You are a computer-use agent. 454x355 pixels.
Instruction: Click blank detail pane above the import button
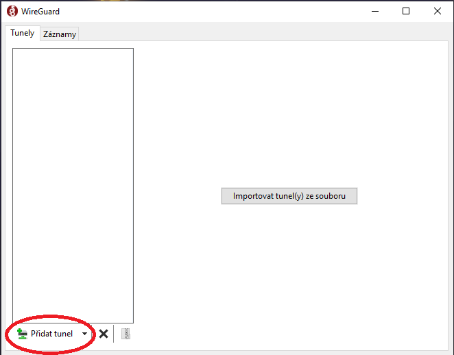289,116
